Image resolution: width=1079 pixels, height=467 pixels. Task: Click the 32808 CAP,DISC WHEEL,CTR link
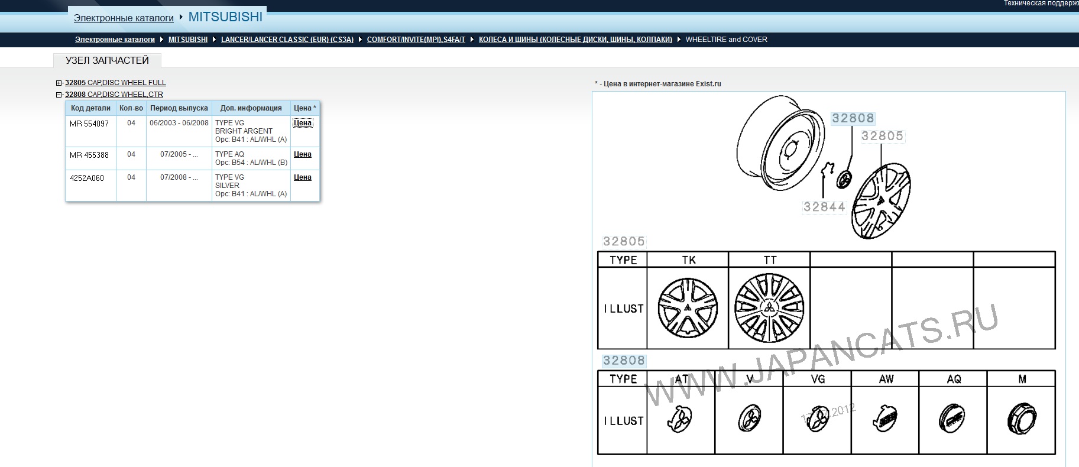click(x=114, y=95)
